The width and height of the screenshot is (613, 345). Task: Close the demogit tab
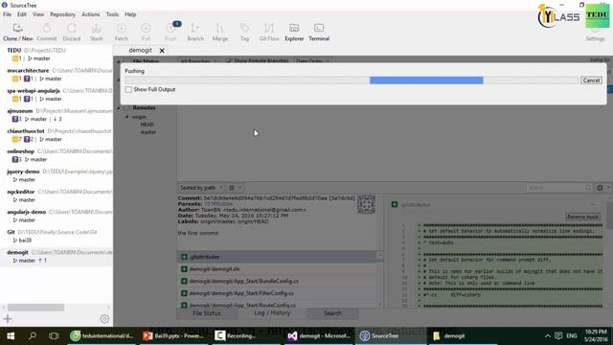pyautogui.click(x=162, y=51)
